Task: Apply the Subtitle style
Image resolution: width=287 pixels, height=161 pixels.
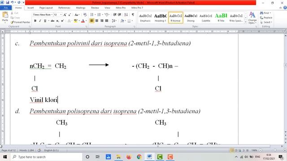Action: click(206, 18)
